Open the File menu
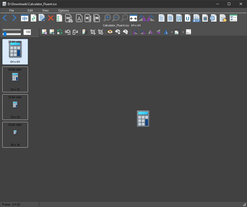This screenshot has width=247, height=207. coord(12,11)
